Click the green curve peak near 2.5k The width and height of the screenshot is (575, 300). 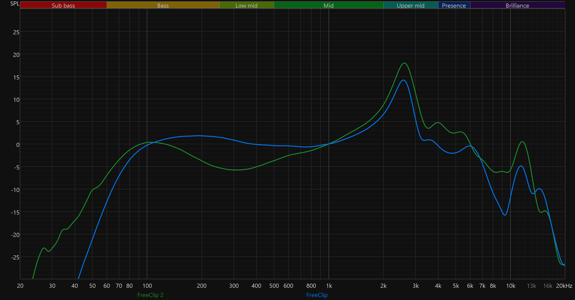[405, 63]
